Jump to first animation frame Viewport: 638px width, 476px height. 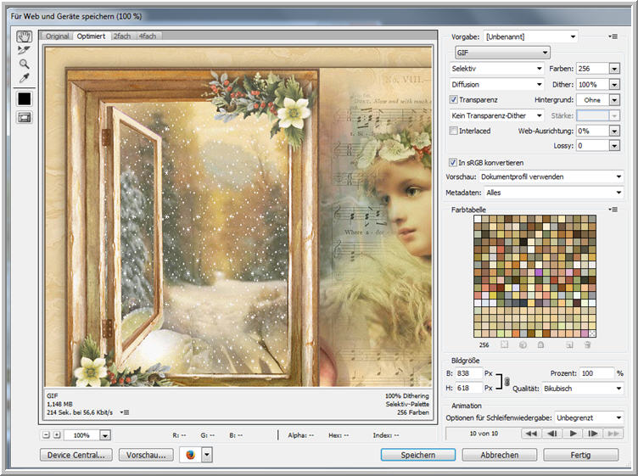(x=531, y=434)
